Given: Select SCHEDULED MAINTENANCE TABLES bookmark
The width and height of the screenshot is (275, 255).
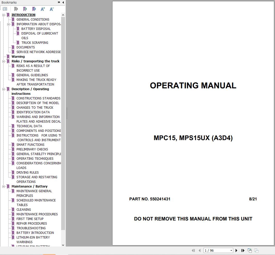Looking at the screenshot, I should [36, 203].
